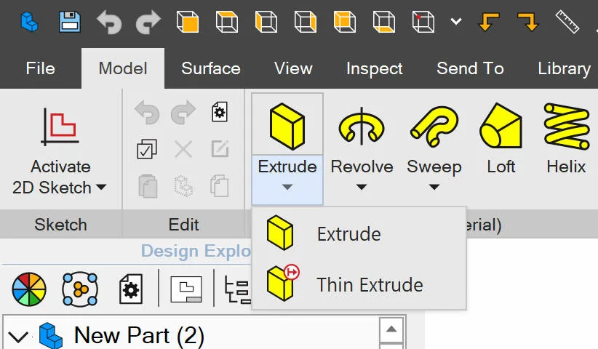Select the Helix tool
The height and width of the screenshot is (349, 598).
pyautogui.click(x=566, y=139)
